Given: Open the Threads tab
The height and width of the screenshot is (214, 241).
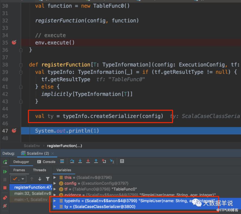Looking at the screenshot, I should coord(40,170).
